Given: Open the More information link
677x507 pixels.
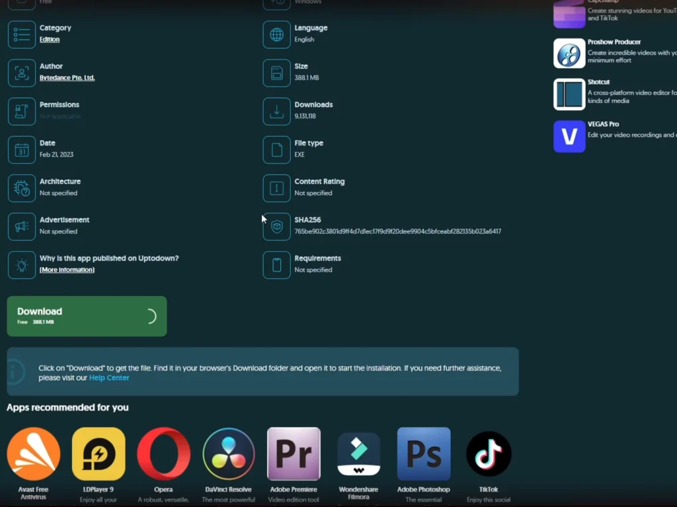Looking at the screenshot, I should coord(67,270).
